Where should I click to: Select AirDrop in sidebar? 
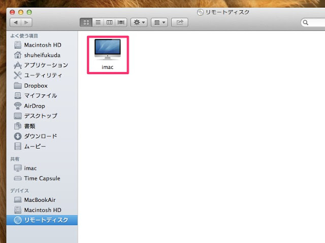[42, 106]
